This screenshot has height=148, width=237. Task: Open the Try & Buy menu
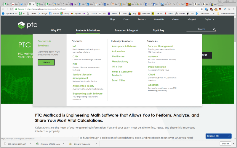coord(158,30)
